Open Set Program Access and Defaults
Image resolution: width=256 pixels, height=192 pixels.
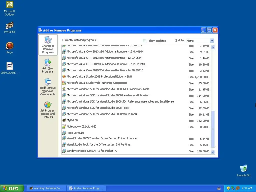pos(48,110)
